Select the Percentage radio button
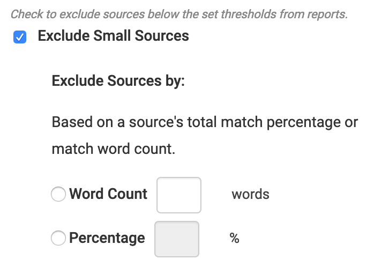Image resolution: width=374 pixels, height=267 pixels. coord(58,238)
